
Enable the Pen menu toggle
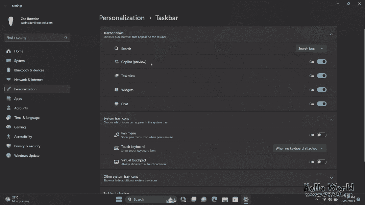point(322,135)
